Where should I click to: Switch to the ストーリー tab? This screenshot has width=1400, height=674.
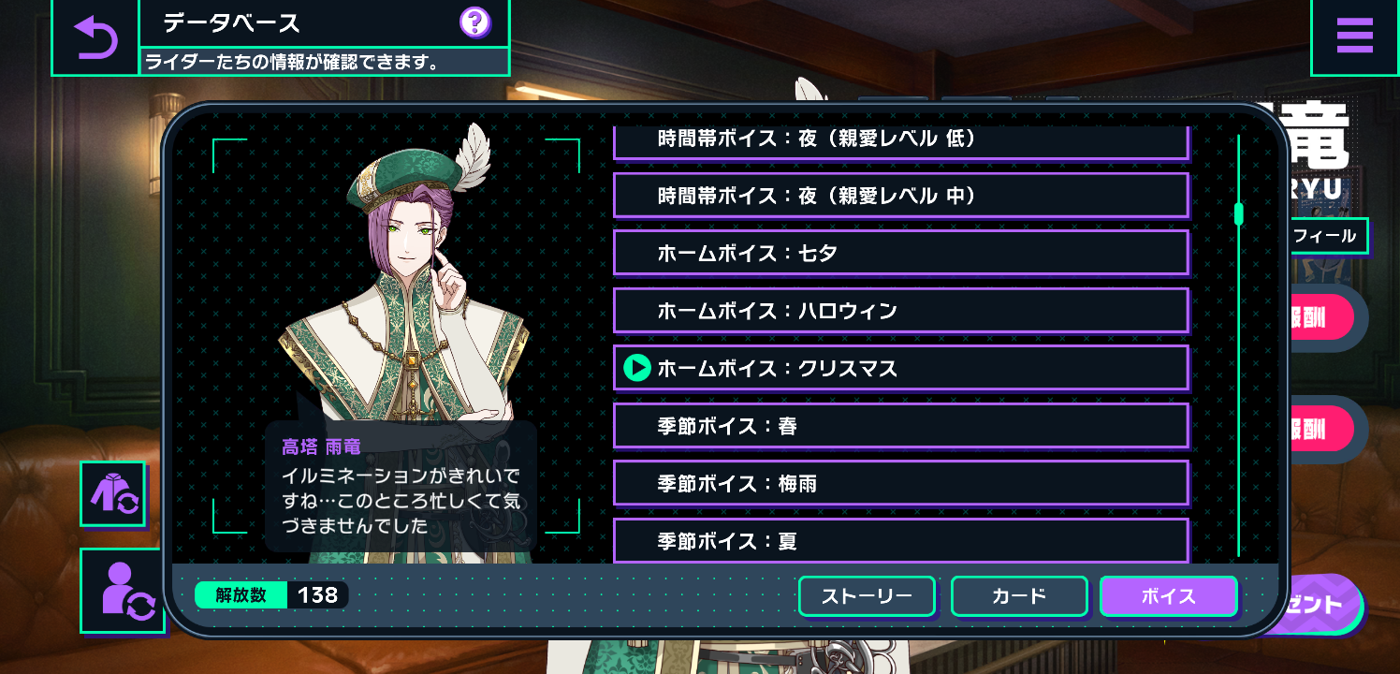point(867,596)
